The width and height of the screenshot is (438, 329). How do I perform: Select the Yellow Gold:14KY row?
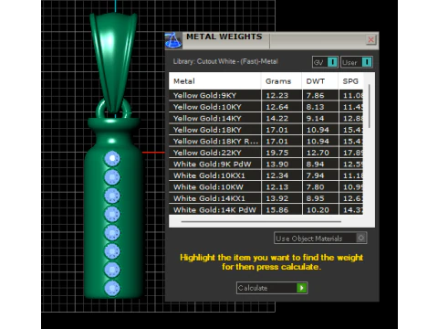click(266, 118)
